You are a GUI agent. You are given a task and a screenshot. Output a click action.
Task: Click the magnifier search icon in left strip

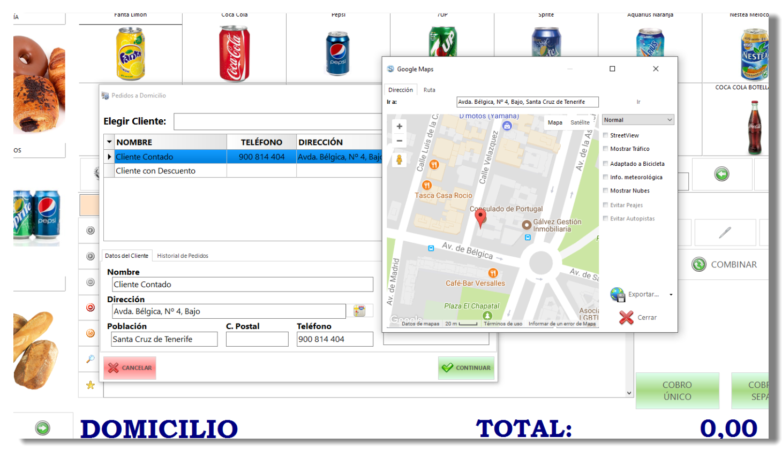pos(91,359)
